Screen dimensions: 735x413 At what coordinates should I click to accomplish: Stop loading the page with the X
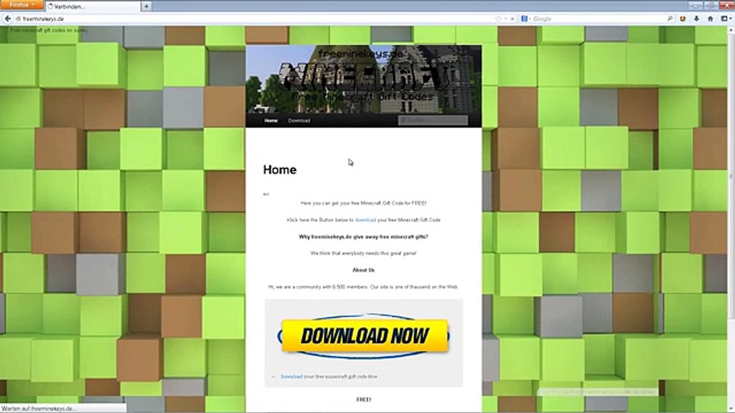click(512, 19)
